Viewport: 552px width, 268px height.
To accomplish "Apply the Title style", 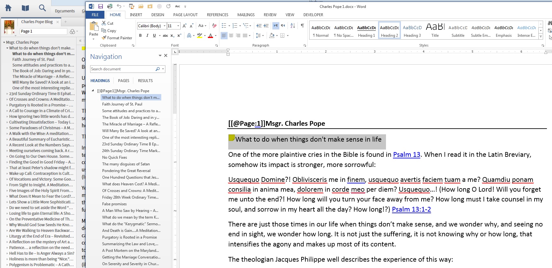I will 435,30.
